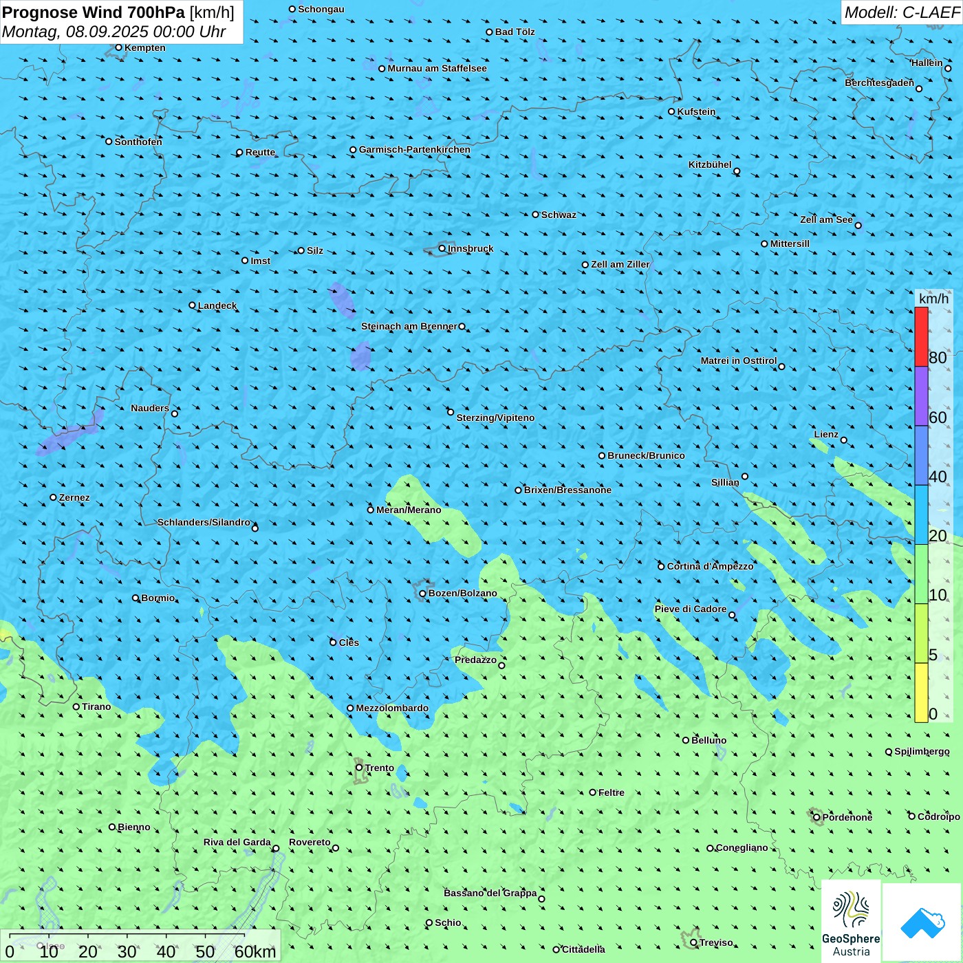963x963 pixels.
Task: Click the Kufstein label
Action: click(696, 111)
